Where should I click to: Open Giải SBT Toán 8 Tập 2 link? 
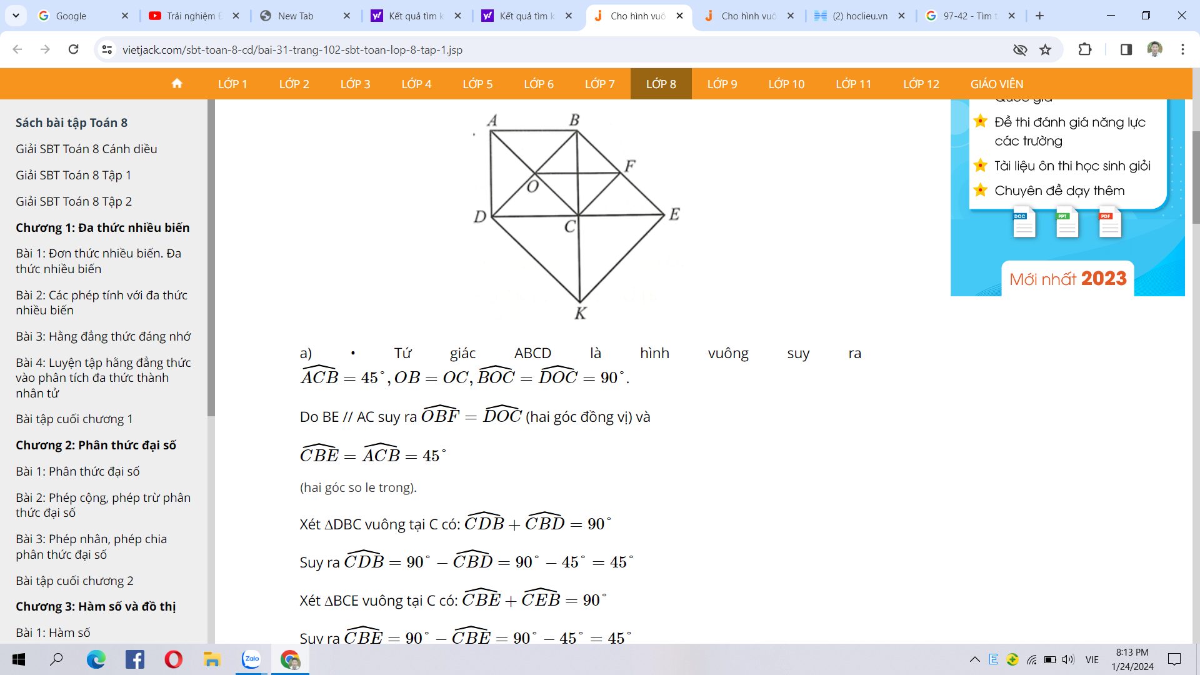(74, 201)
